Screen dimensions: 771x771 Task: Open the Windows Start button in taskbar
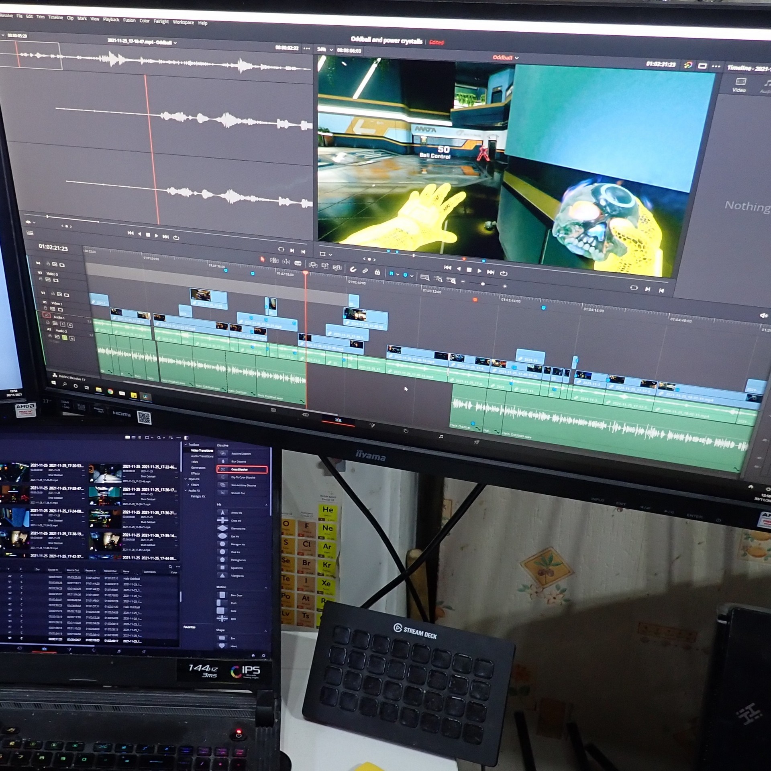pyautogui.click(x=54, y=383)
